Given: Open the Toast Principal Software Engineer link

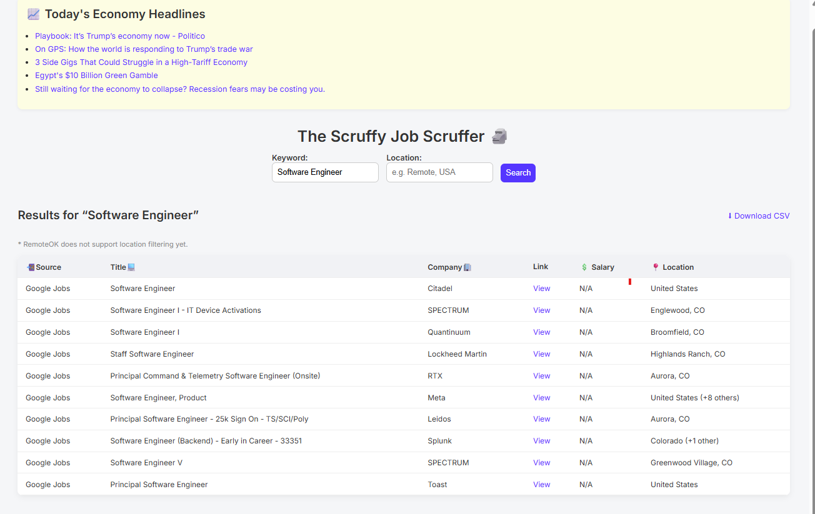Looking at the screenshot, I should tap(541, 485).
